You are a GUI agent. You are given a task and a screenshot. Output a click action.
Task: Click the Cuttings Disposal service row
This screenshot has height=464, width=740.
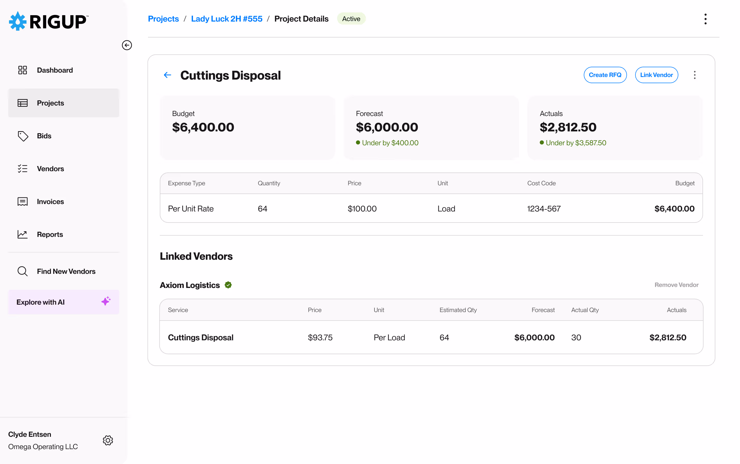pyautogui.click(x=431, y=337)
